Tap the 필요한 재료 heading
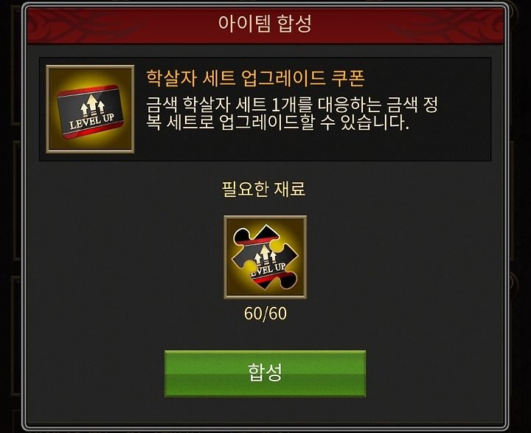This screenshot has width=531, height=433. [x=263, y=189]
